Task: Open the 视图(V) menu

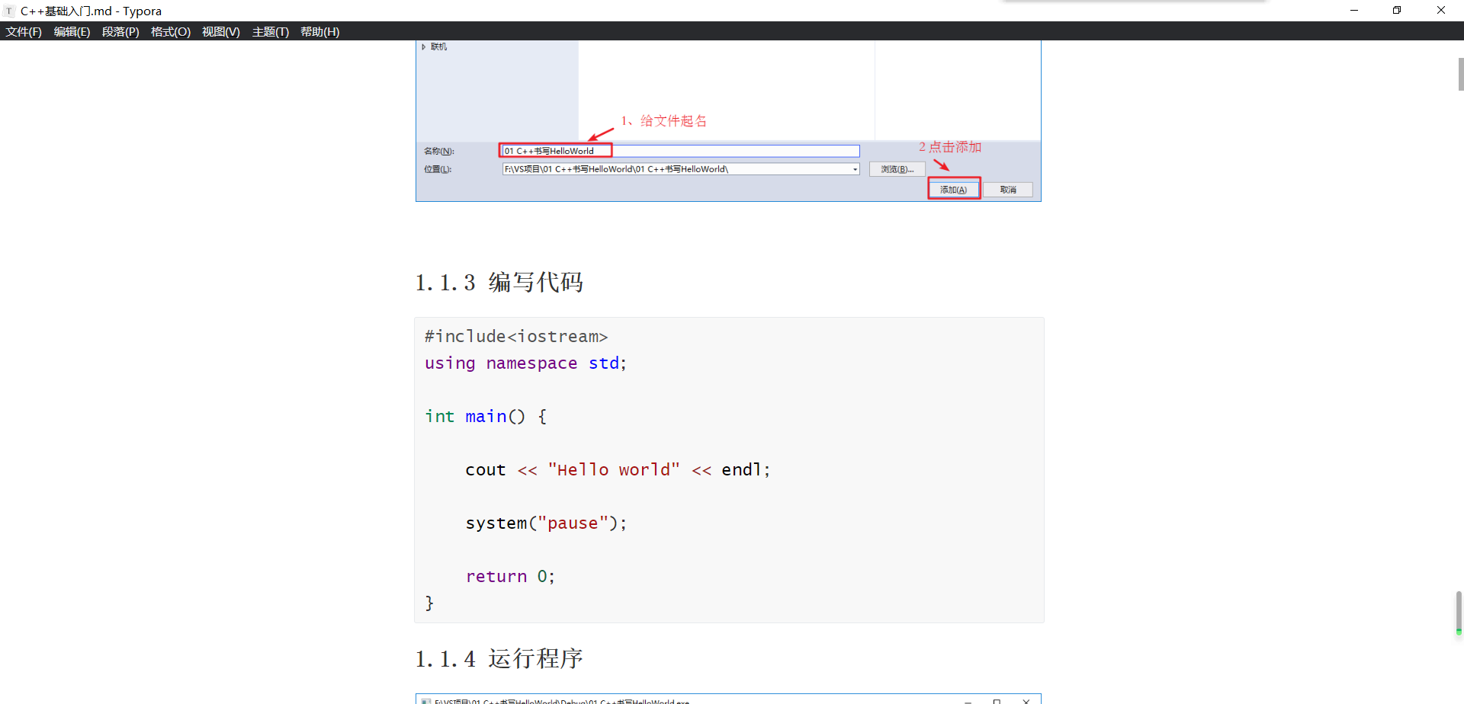Action: click(x=220, y=32)
